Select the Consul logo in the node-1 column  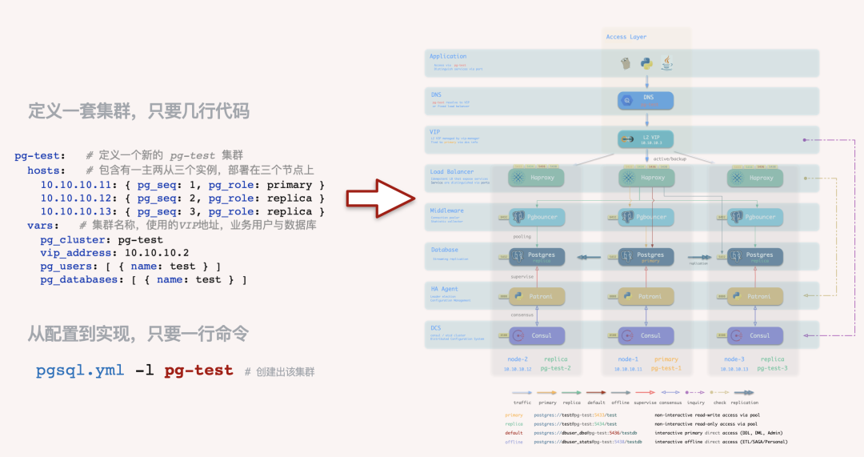click(x=629, y=335)
